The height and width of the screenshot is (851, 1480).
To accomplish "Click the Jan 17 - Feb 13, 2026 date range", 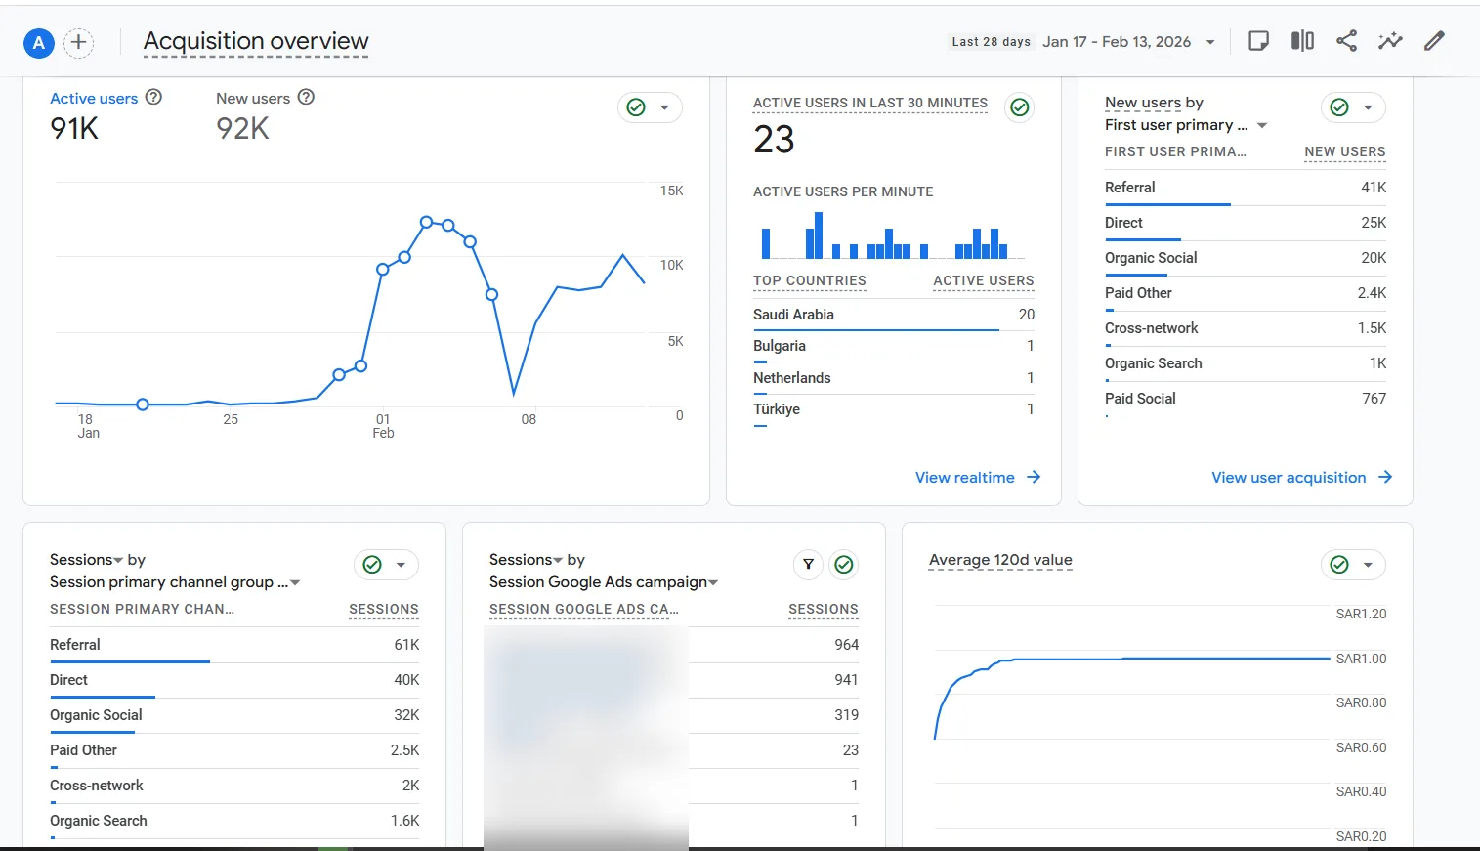I will click(1117, 42).
